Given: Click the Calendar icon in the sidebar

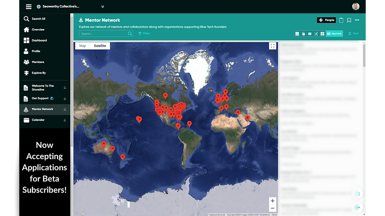Looking at the screenshot, I should tap(26, 120).
